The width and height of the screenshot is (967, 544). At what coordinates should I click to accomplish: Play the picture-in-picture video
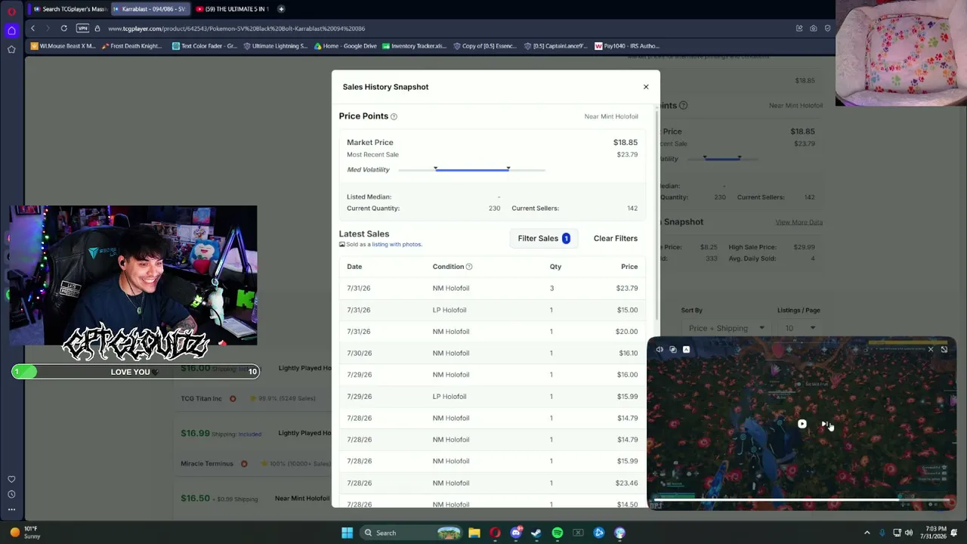click(802, 424)
